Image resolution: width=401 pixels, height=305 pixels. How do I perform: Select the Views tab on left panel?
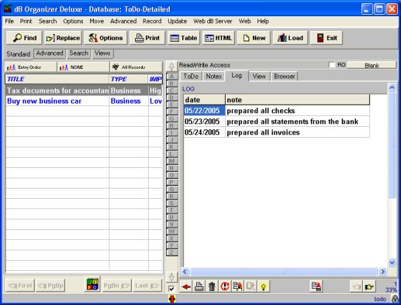(x=102, y=53)
